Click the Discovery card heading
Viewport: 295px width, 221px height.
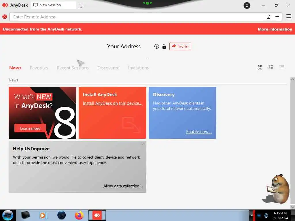(164, 94)
